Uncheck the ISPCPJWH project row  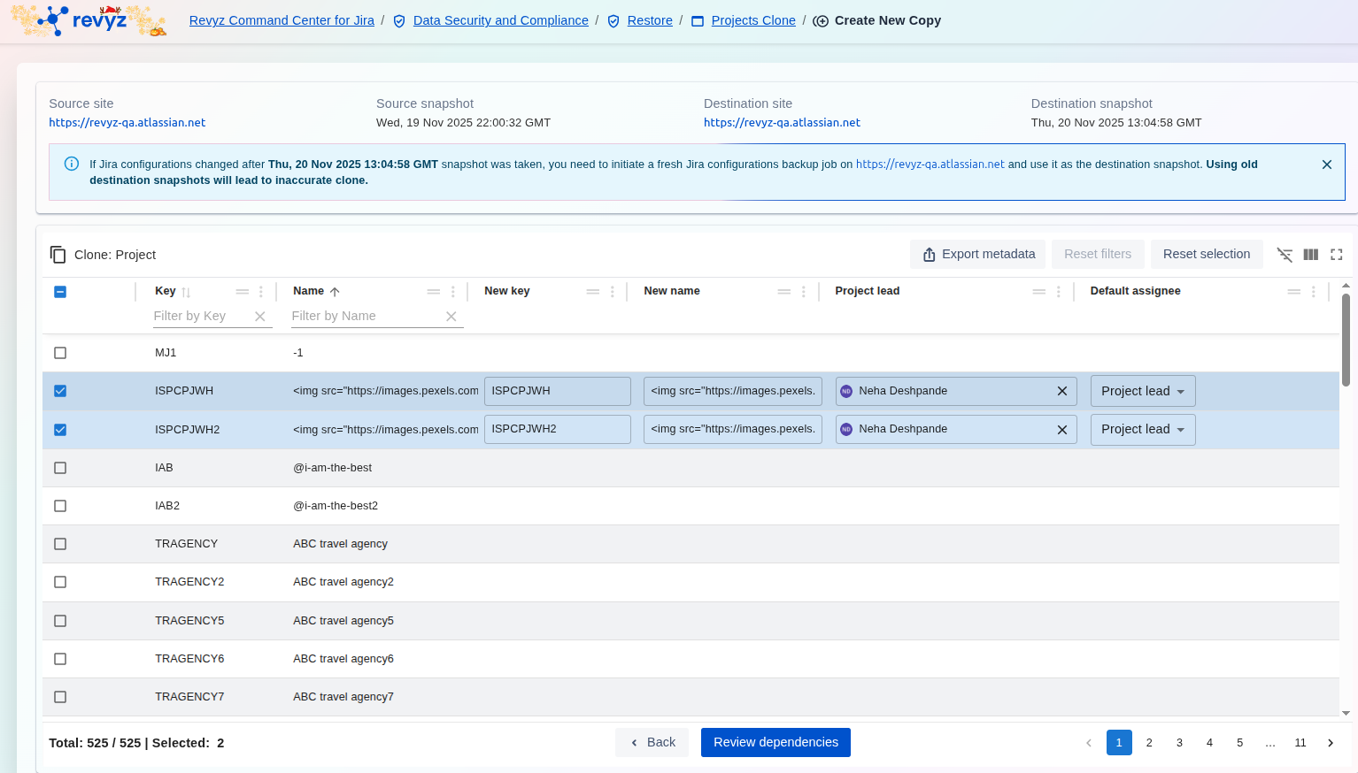60,391
